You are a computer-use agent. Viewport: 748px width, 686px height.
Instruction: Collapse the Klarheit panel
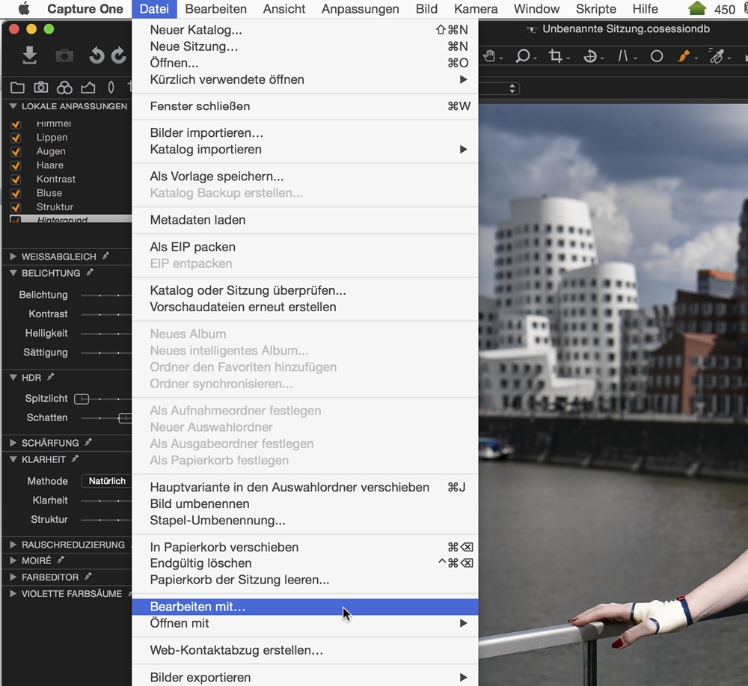point(13,459)
